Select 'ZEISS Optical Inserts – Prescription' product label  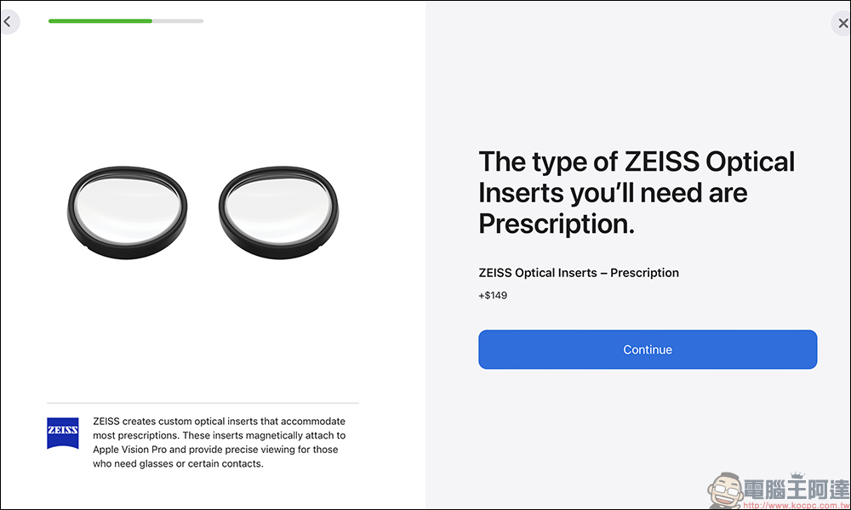(x=579, y=273)
